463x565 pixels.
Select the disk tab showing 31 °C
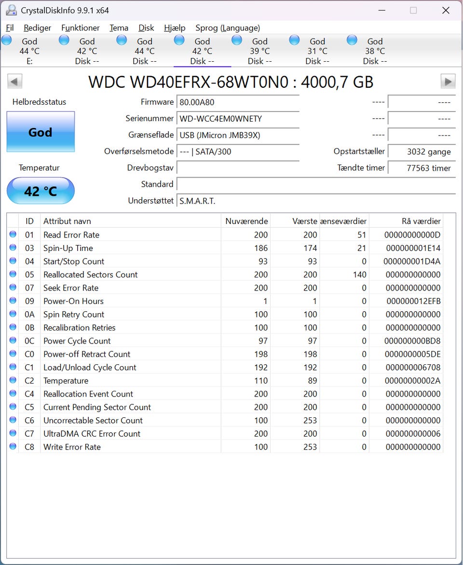[317, 51]
